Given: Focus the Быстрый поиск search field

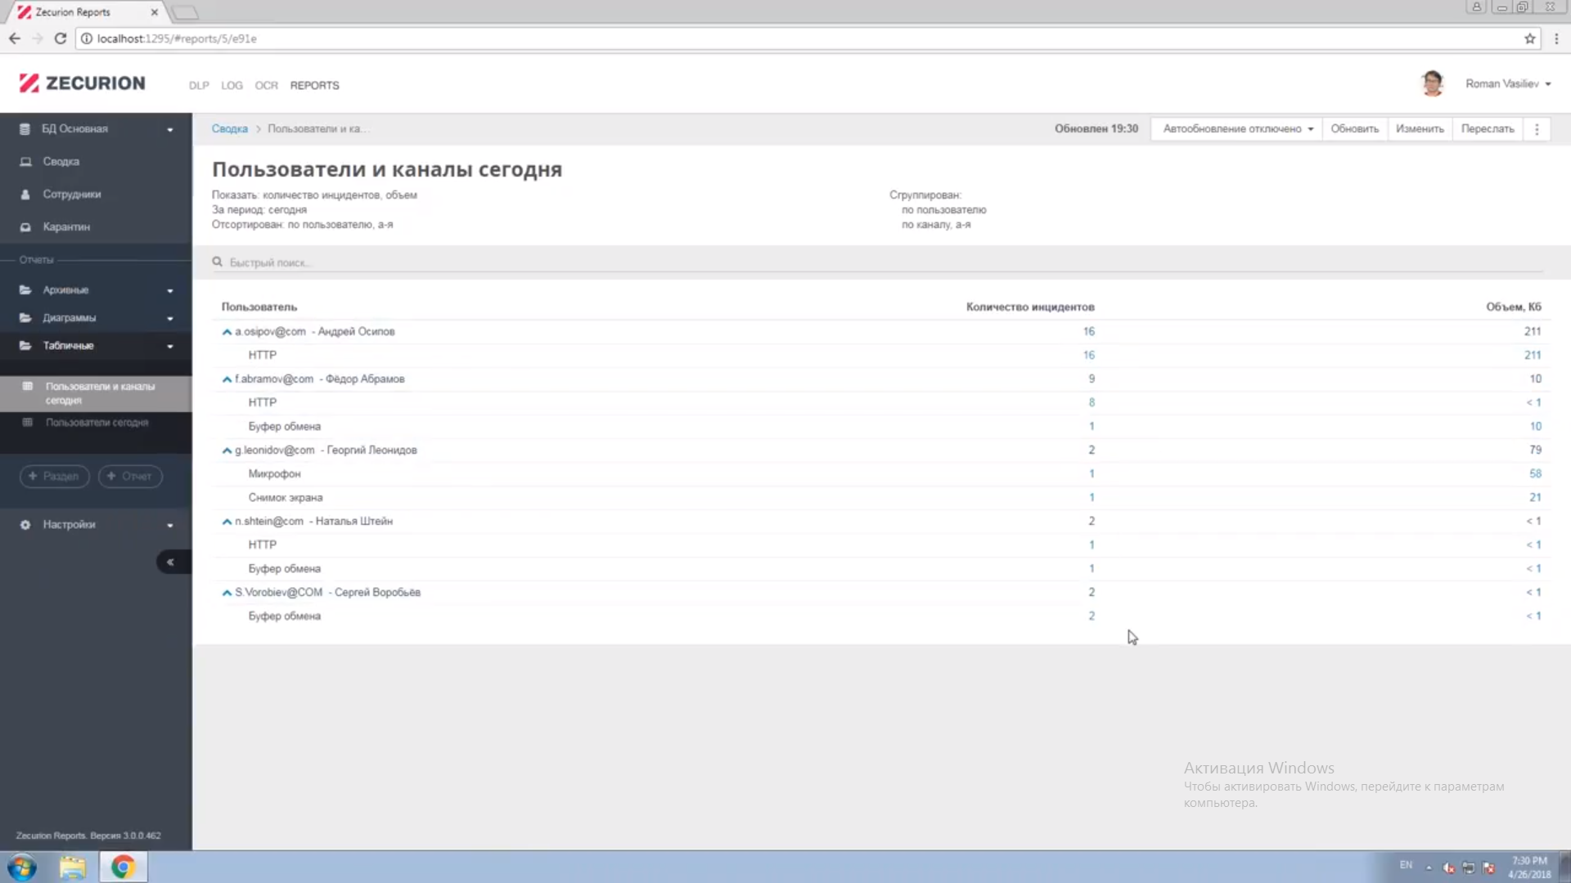Looking at the screenshot, I should (491, 262).
